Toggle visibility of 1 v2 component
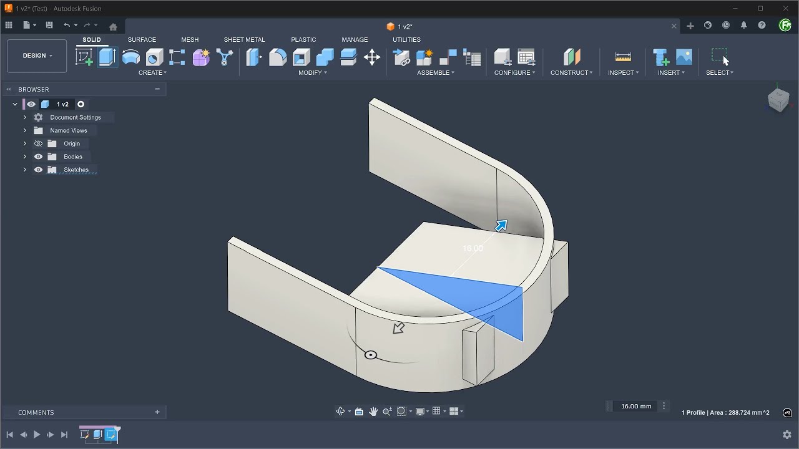 pos(31,104)
